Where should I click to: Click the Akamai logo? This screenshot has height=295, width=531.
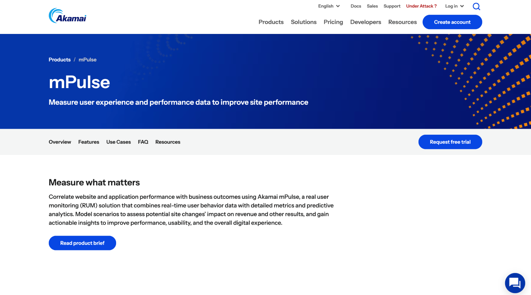[x=68, y=16]
